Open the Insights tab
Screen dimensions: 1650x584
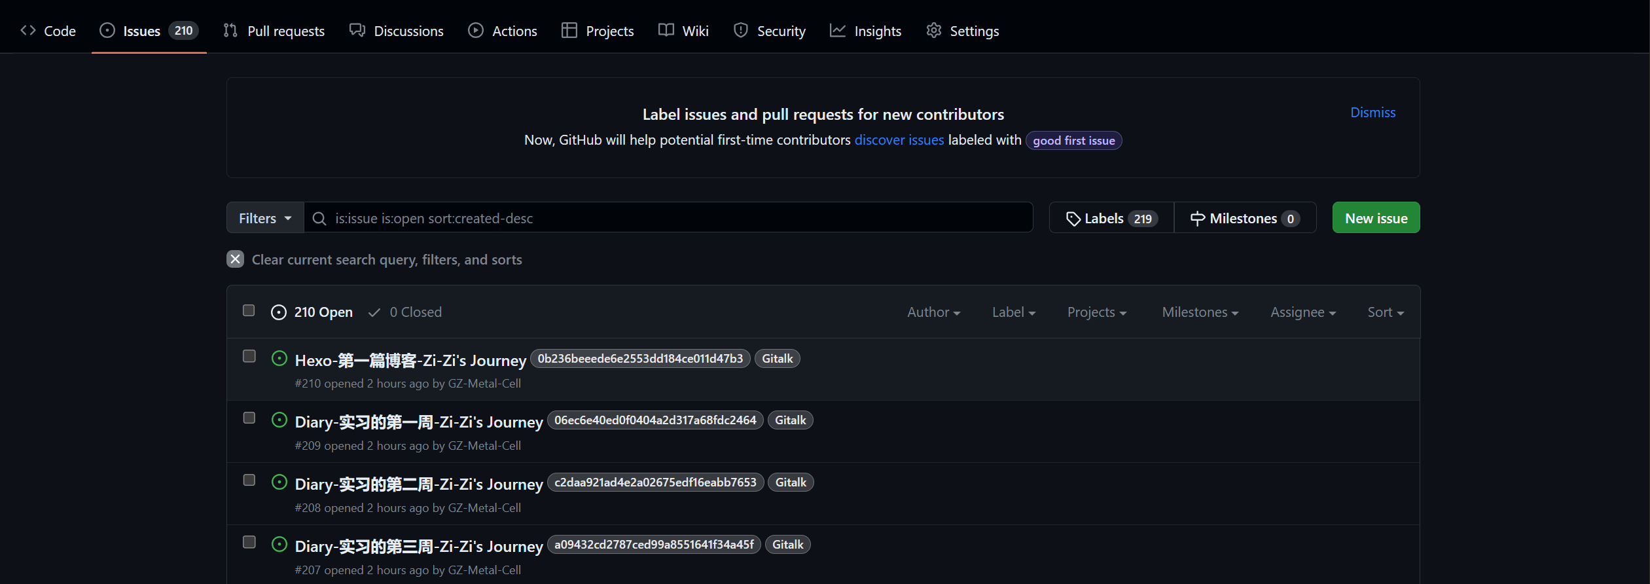pyautogui.click(x=866, y=30)
